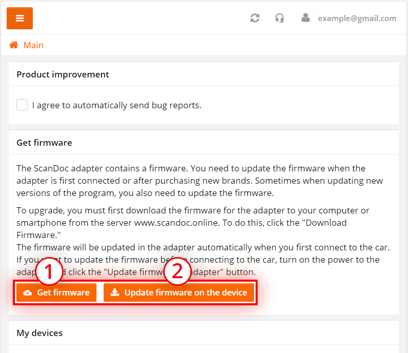Enable automatic bug reports checkbox
The width and height of the screenshot is (408, 353).
pos(22,105)
